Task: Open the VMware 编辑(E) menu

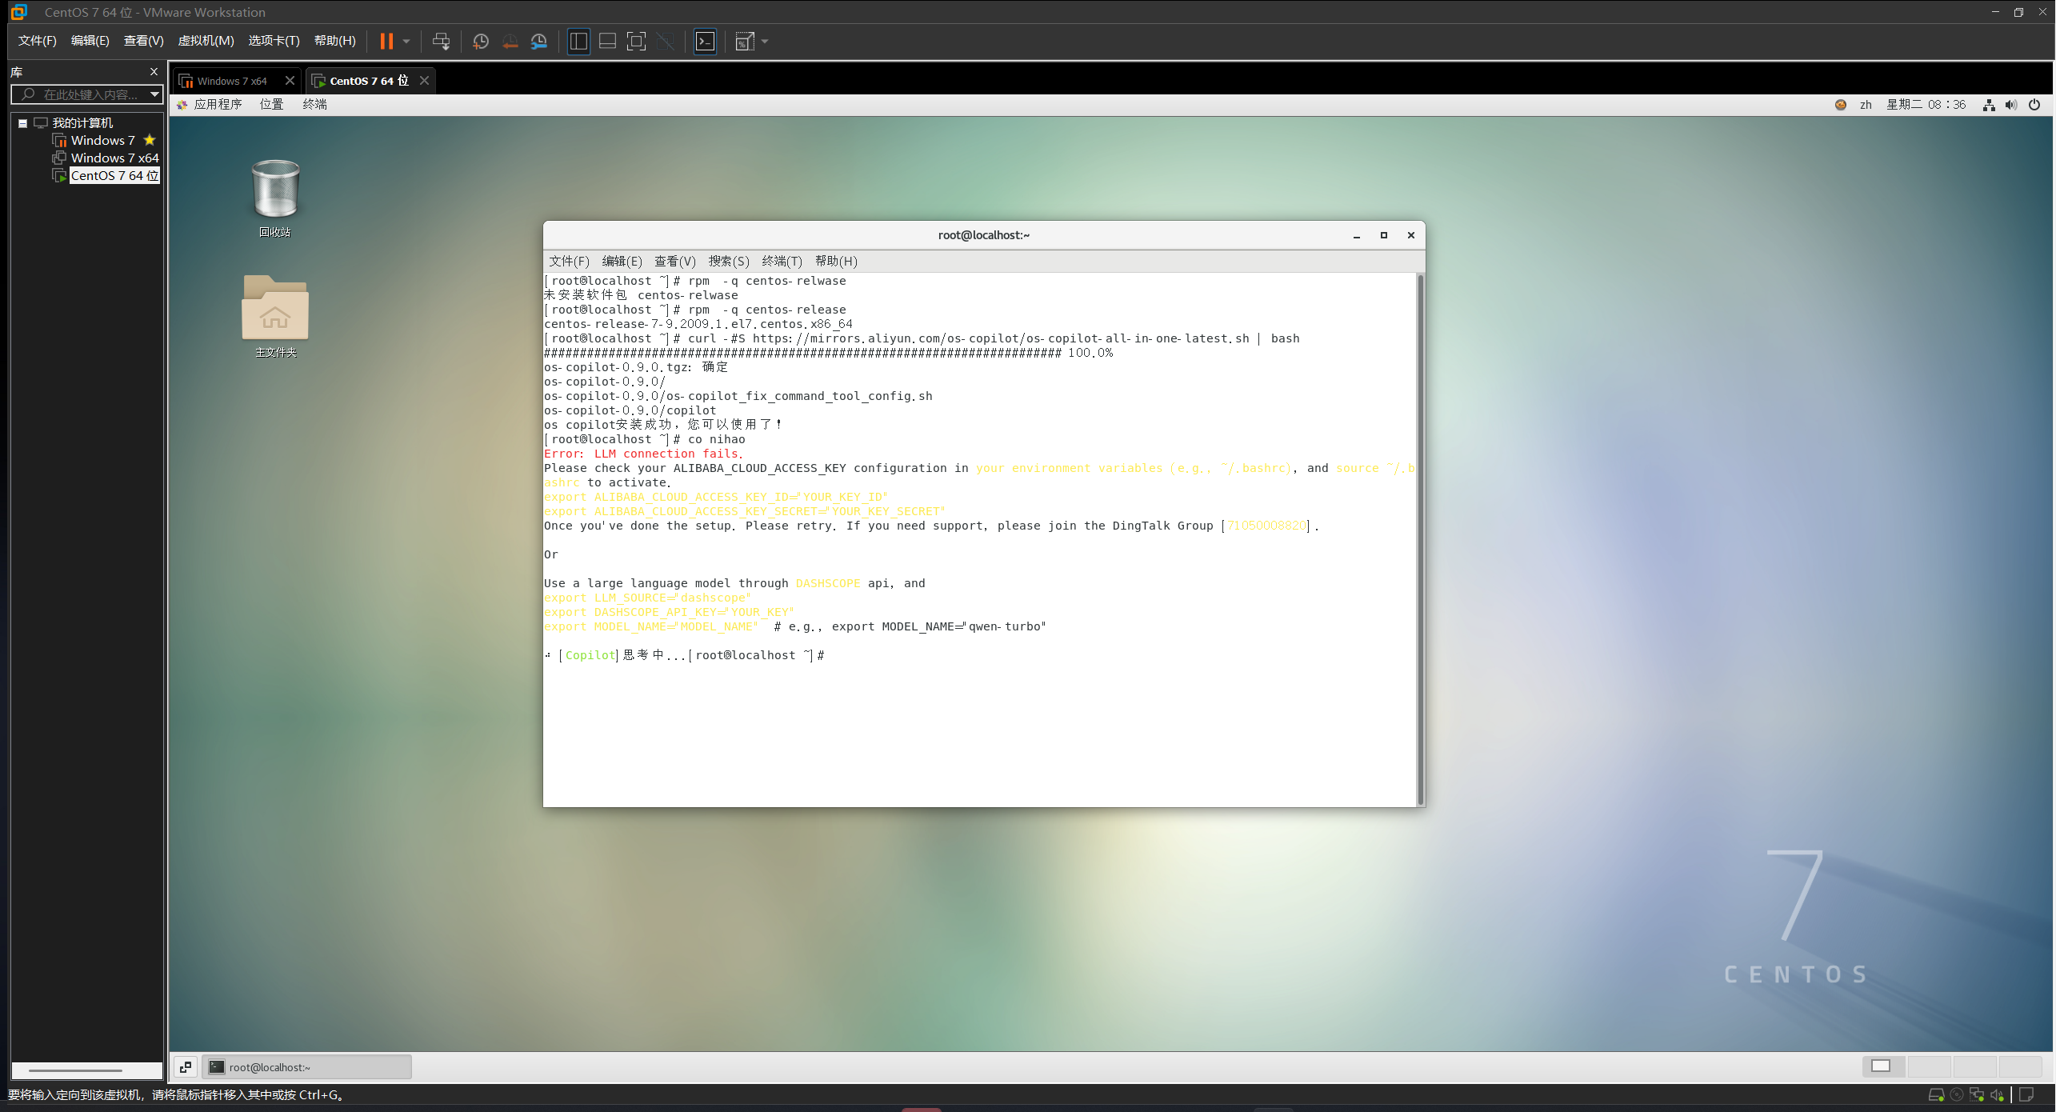Action: coord(90,41)
